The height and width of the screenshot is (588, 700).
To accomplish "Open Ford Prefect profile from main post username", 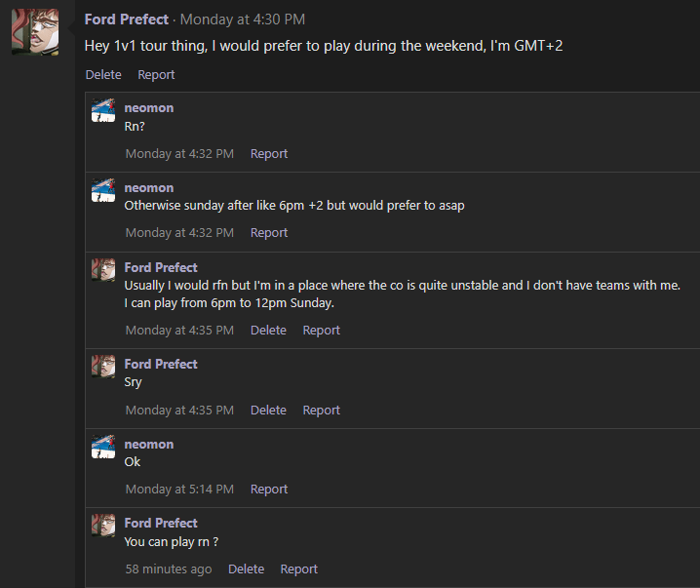I will [126, 20].
